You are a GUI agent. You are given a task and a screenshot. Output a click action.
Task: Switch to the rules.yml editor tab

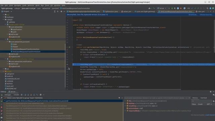point(200,12)
